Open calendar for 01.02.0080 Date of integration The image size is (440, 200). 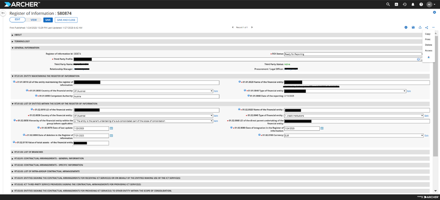click(322, 128)
